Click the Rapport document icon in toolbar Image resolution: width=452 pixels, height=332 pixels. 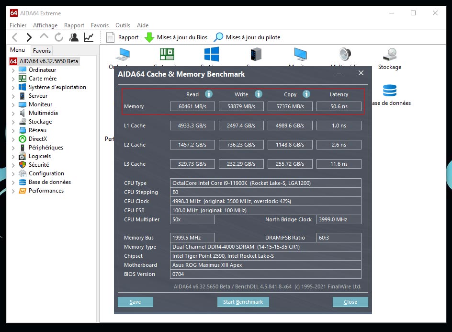tap(111, 37)
